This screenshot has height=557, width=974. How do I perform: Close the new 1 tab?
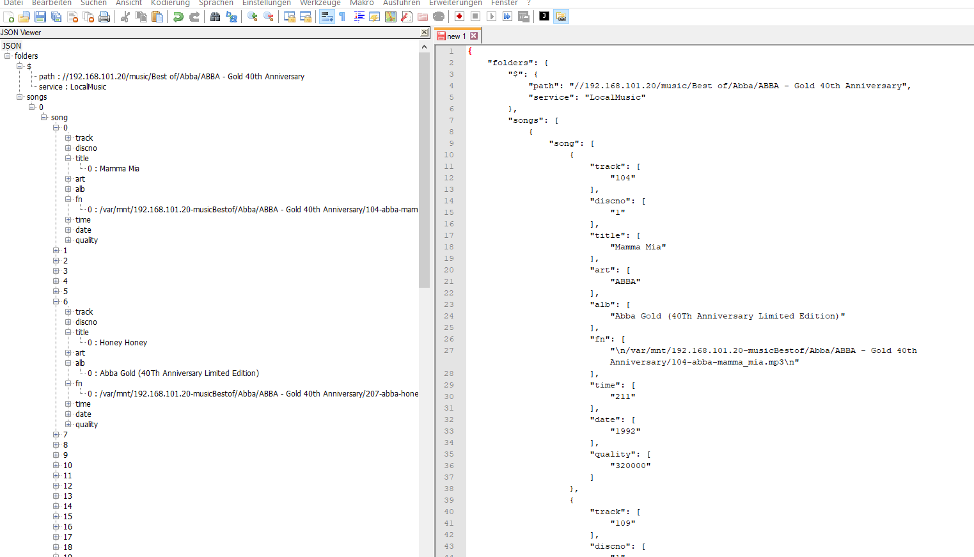[474, 36]
